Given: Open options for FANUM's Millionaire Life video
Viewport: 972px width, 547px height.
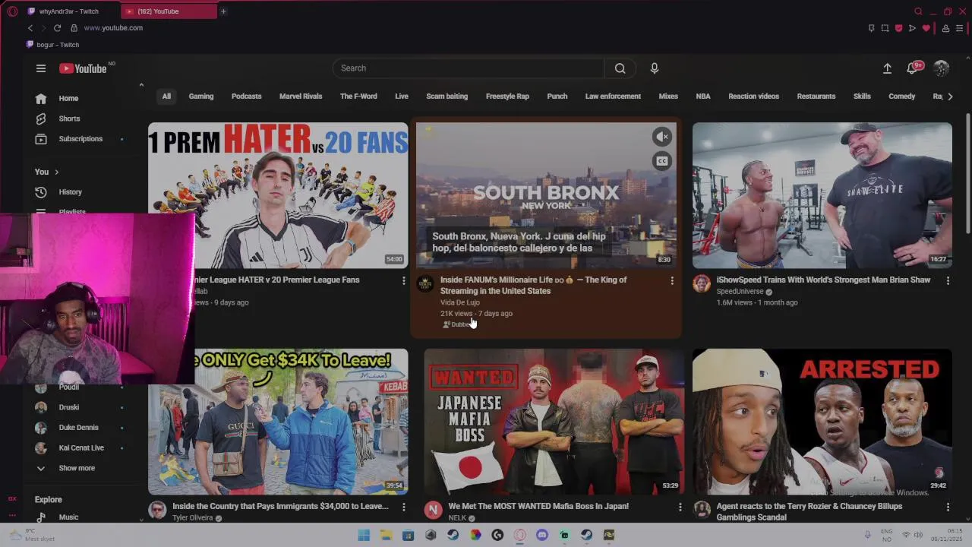Looking at the screenshot, I should (672, 281).
